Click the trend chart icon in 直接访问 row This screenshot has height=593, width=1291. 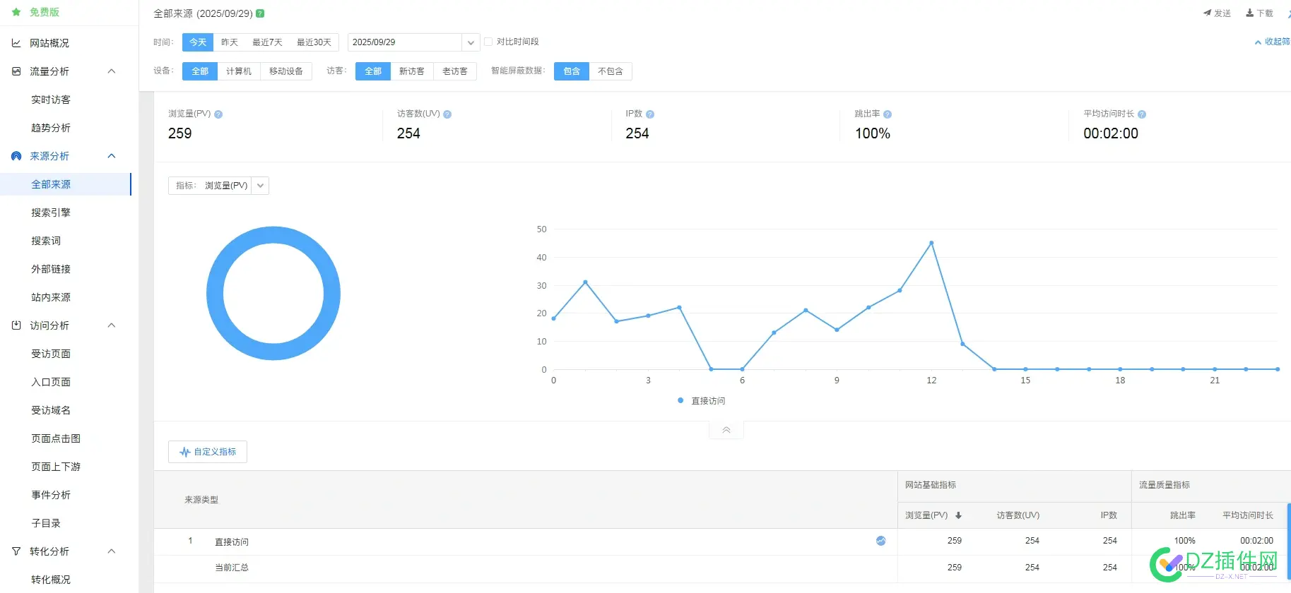pyautogui.click(x=880, y=541)
